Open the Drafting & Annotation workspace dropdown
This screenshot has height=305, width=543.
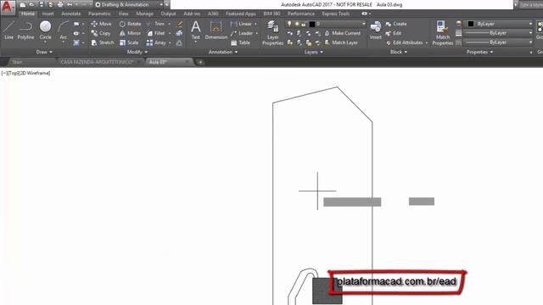click(x=128, y=5)
